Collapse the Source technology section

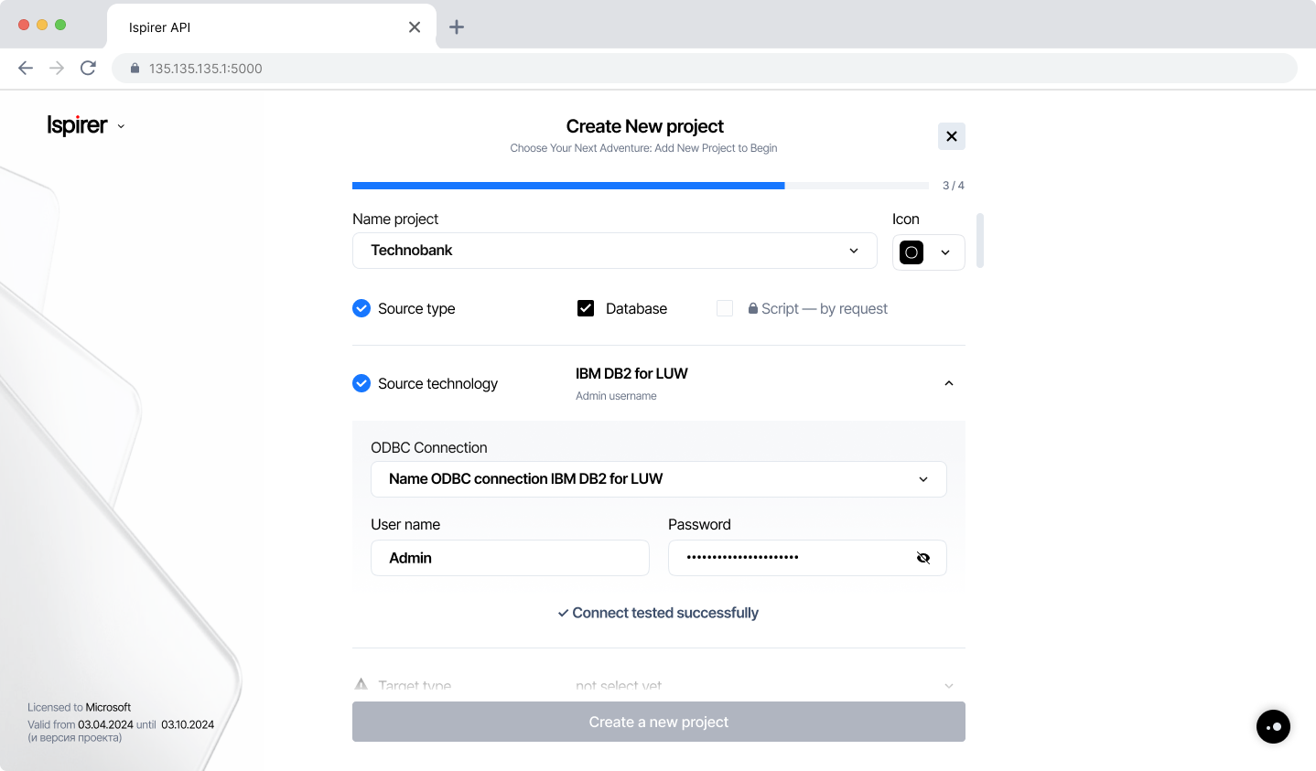[949, 383]
